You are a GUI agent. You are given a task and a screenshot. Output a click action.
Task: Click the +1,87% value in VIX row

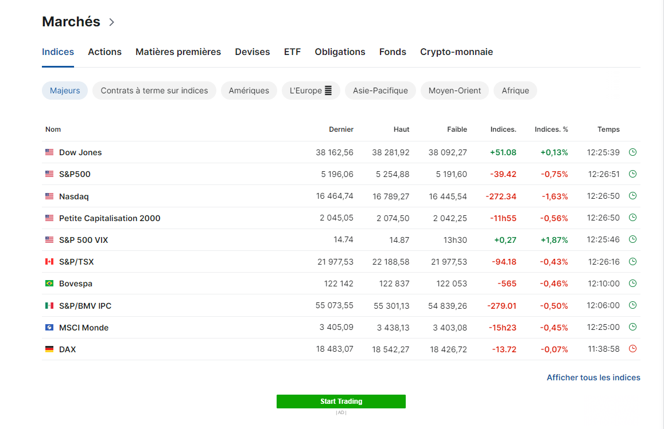[554, 240]
